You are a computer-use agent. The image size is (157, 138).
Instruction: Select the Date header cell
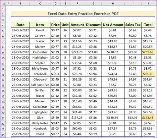[x=20, y=25]
